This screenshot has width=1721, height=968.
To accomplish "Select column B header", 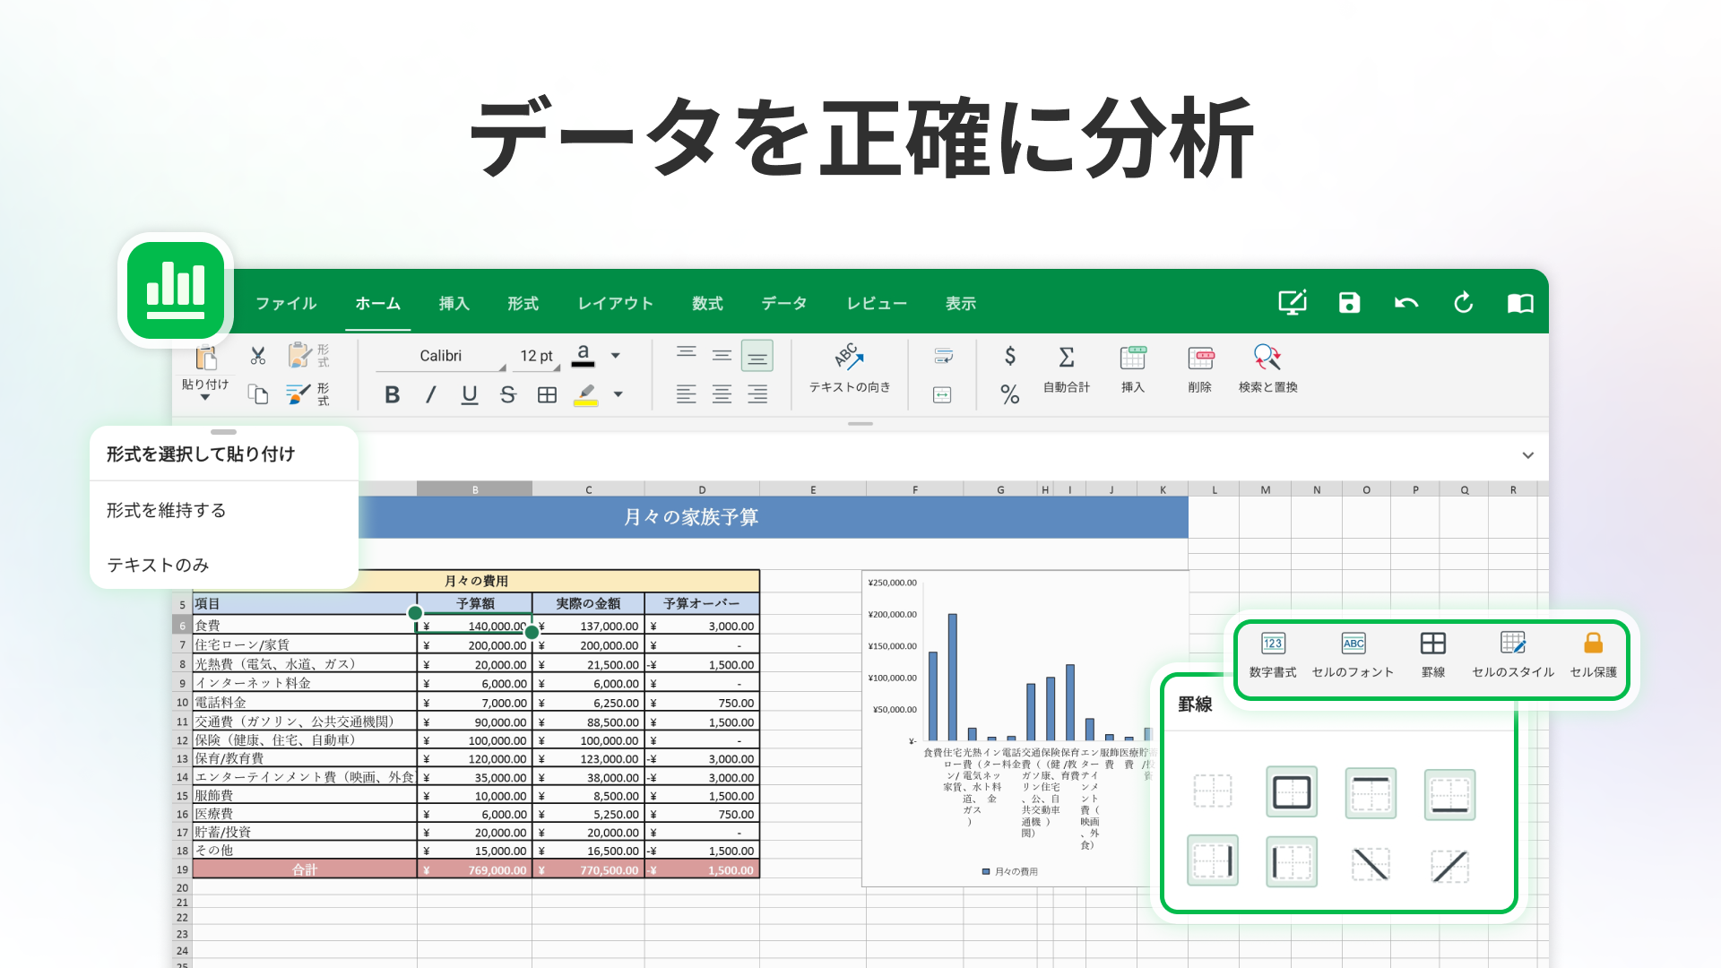I will pos(474,489).
